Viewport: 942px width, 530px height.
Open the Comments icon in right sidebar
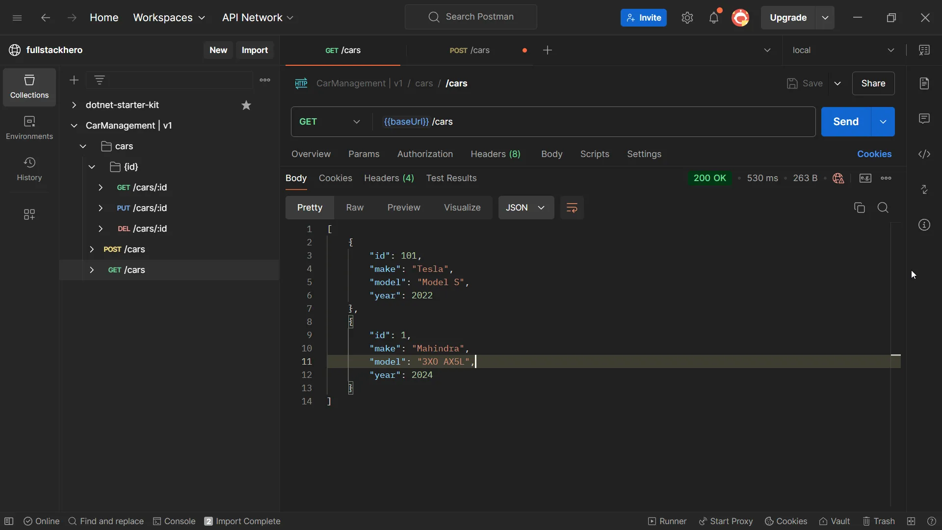924,119
